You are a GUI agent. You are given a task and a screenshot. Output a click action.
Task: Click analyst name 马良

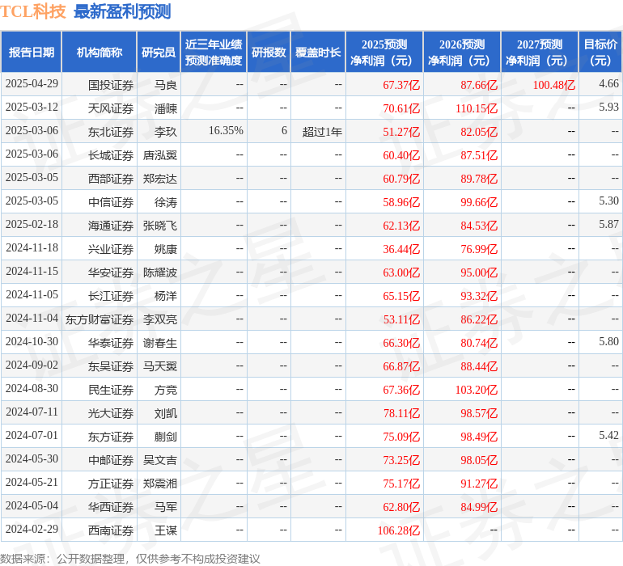point(166,85)
